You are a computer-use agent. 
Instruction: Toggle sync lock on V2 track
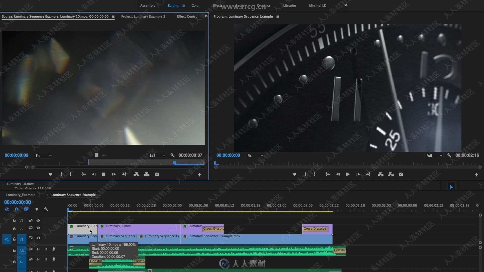click(31, 228)
